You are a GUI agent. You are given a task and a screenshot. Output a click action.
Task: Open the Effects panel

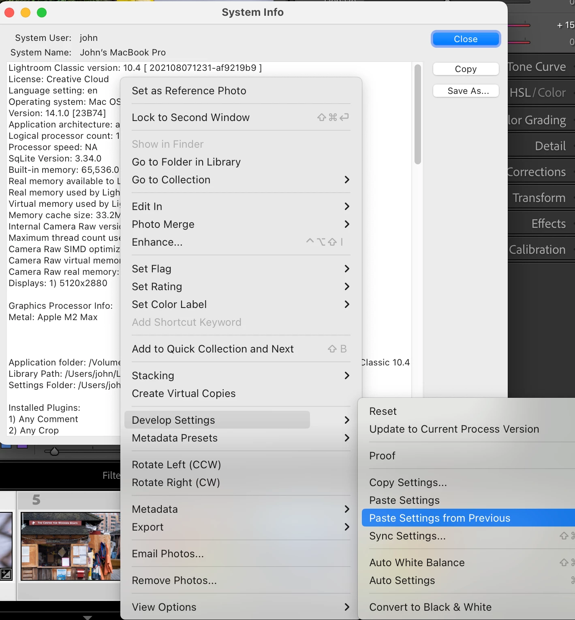[541, 224]
